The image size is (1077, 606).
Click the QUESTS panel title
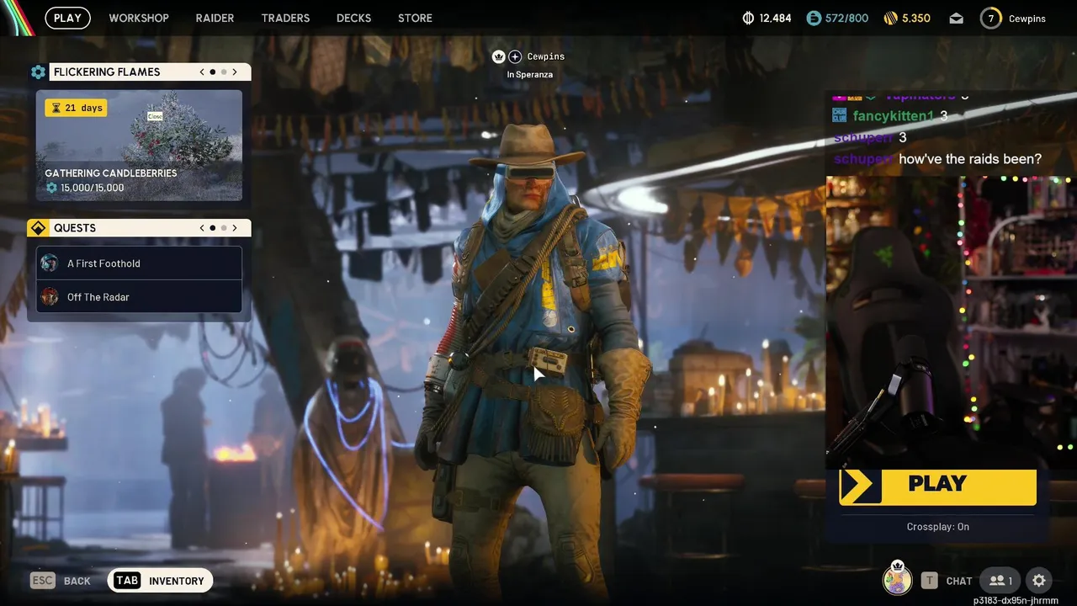[x=75, y=228]
